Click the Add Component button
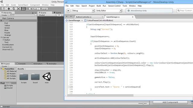The width and height of the screenshot is (193, 108). [x=170, y=102]
